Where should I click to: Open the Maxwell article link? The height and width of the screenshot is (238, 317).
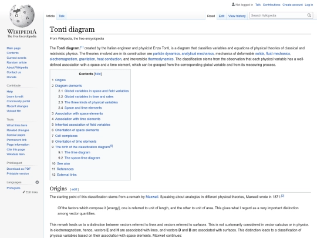coord(152,197)
